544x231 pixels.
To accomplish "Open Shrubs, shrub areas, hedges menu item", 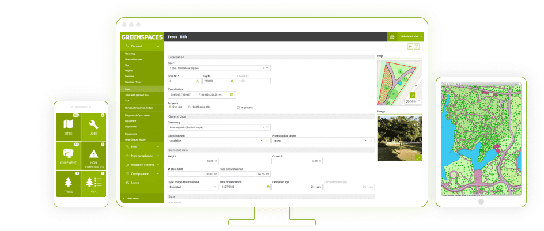I will (x=139, y=108).
